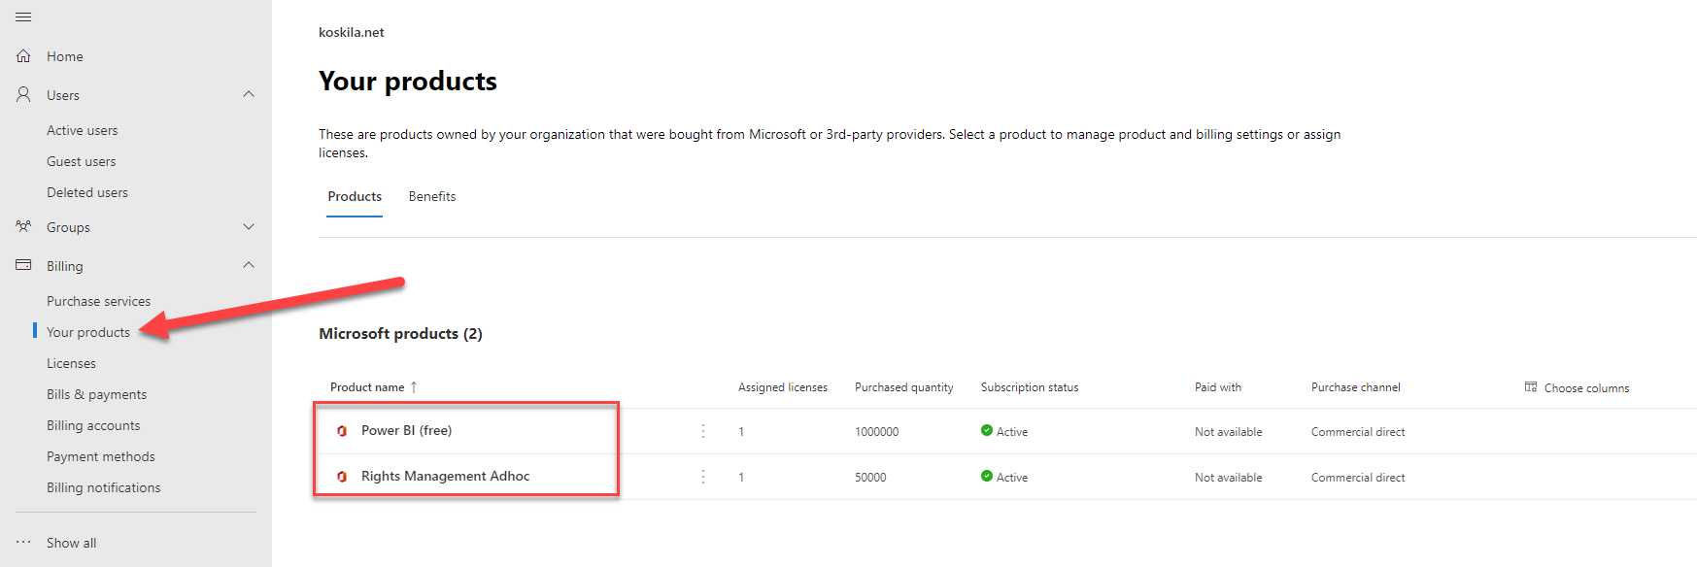Expand the Groups section chevron

[249, 226]
